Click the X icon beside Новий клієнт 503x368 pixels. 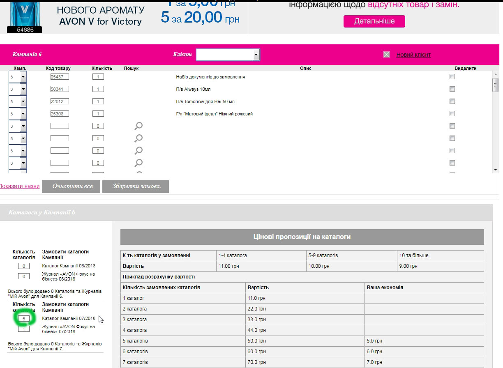pyautogui.click(x=386, y=55)
